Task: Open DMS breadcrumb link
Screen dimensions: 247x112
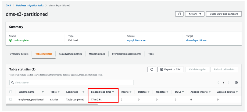Action: 8,5
